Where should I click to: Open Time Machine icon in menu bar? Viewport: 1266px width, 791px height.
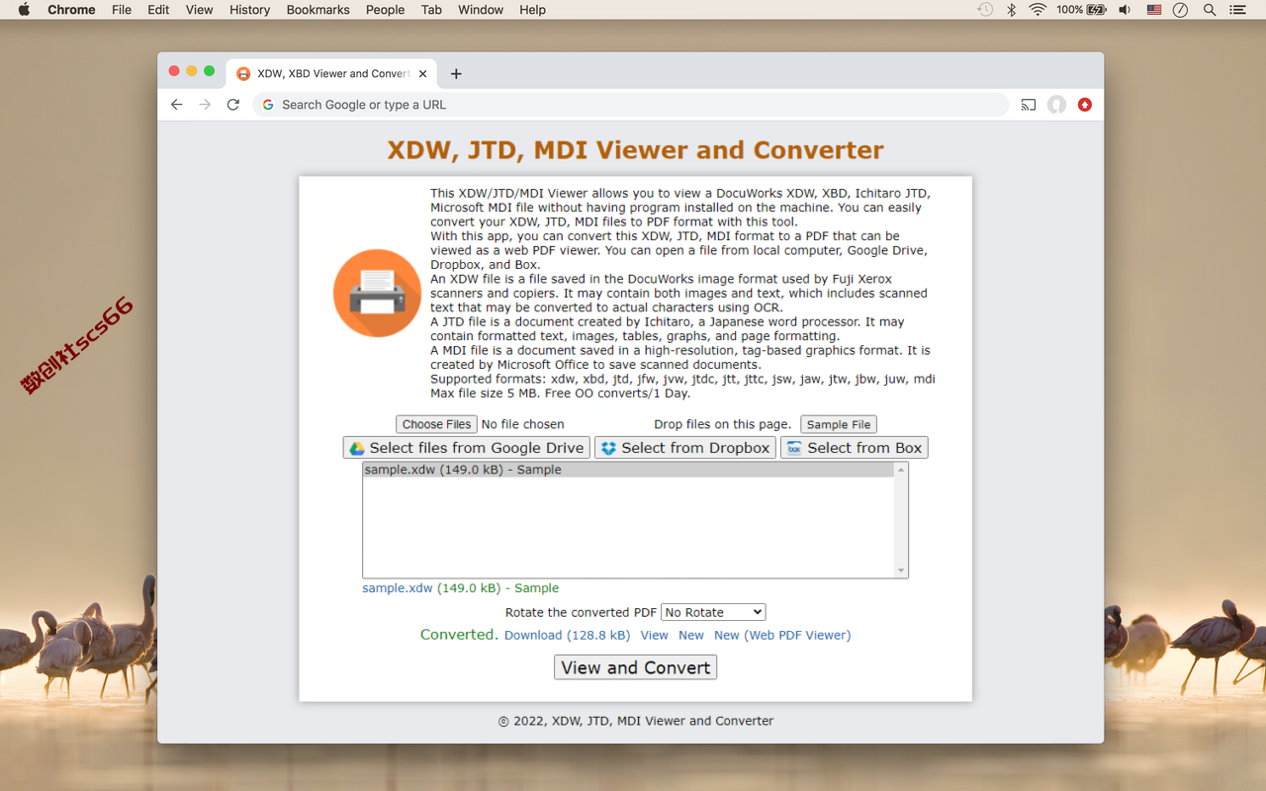click(x=985, y=10)
